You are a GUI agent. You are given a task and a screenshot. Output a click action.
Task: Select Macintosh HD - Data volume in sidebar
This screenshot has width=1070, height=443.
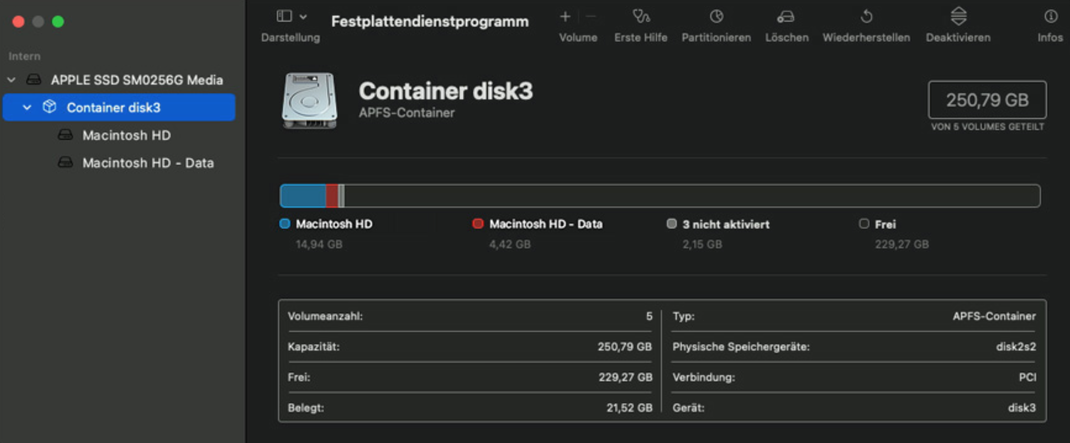coord(148,163)
